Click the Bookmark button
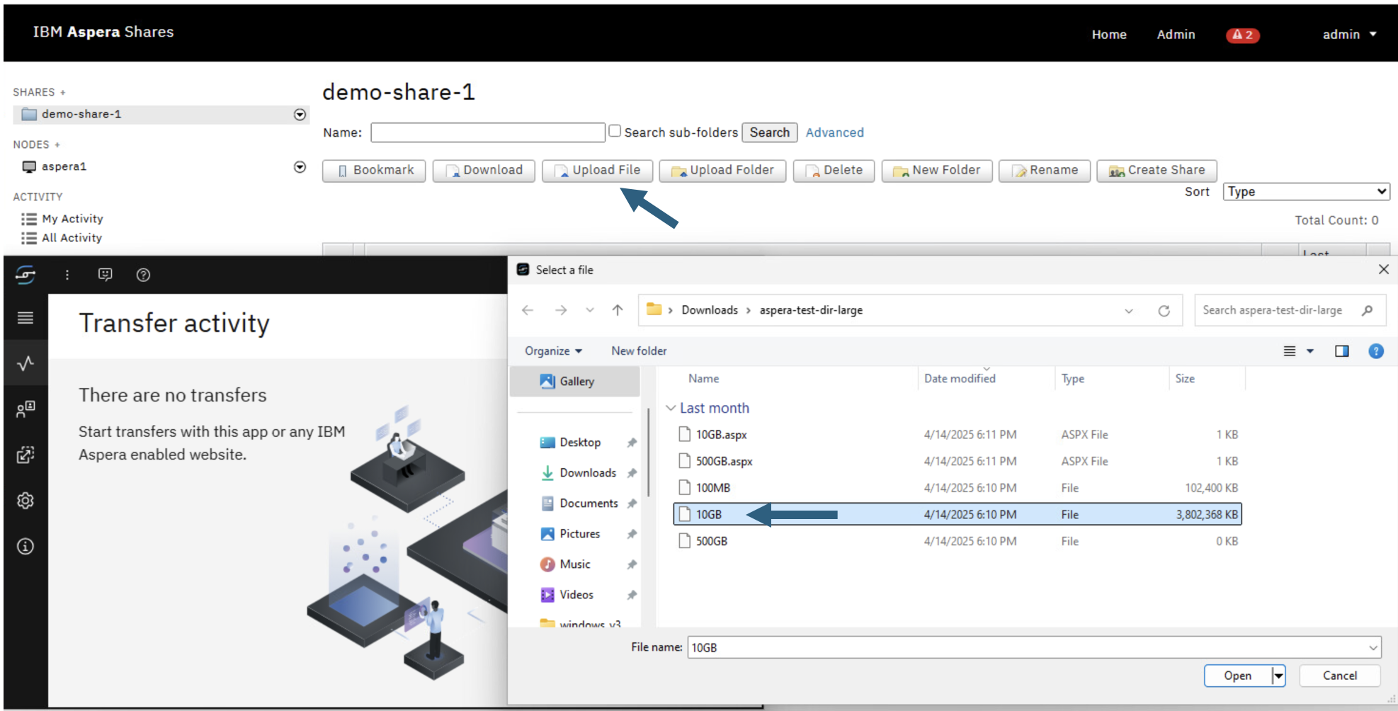This screenshot has height=711, width=1398. click(374, 171)
